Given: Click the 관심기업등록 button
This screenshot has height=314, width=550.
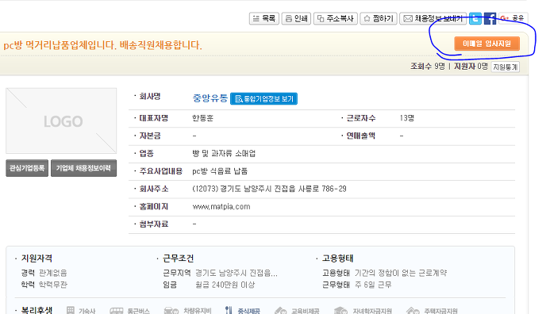Looking at the screenshot, I should pos(27,168).
